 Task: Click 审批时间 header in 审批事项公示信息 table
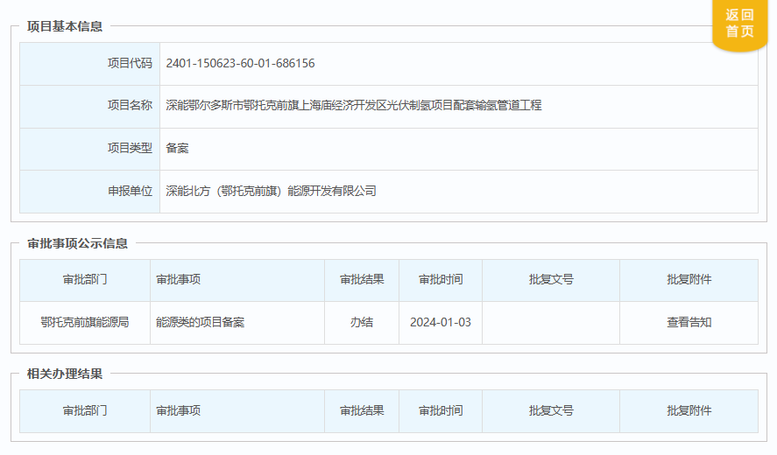point(441,280)
